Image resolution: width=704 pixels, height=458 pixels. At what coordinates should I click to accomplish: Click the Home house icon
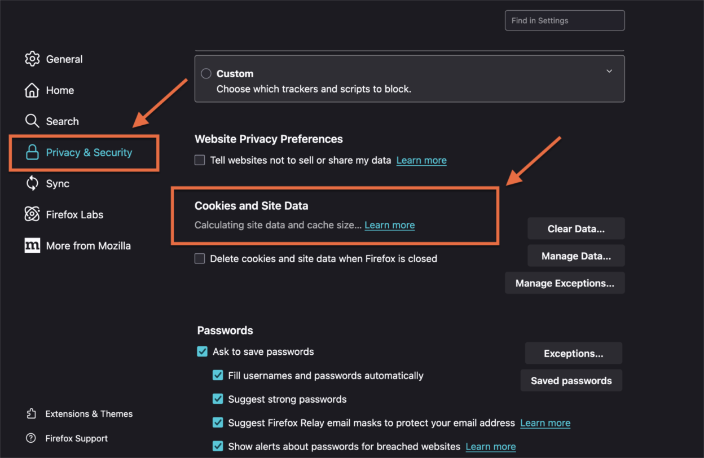pos(32,90)
